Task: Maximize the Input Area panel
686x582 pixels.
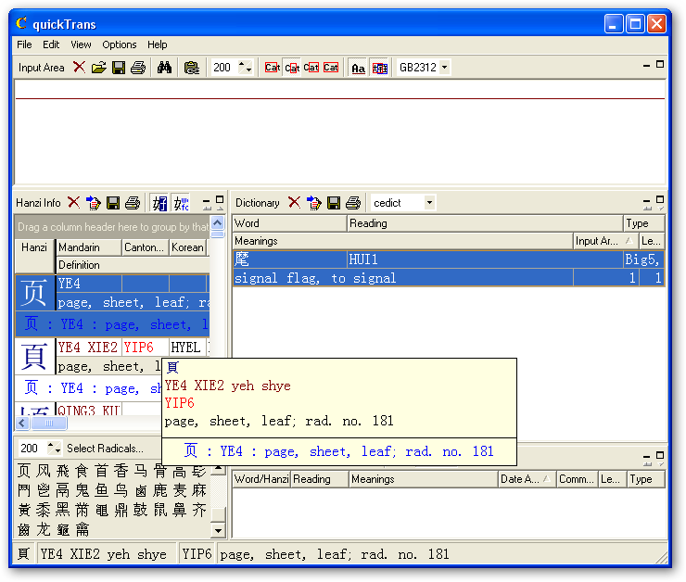Action: (660, 64)
